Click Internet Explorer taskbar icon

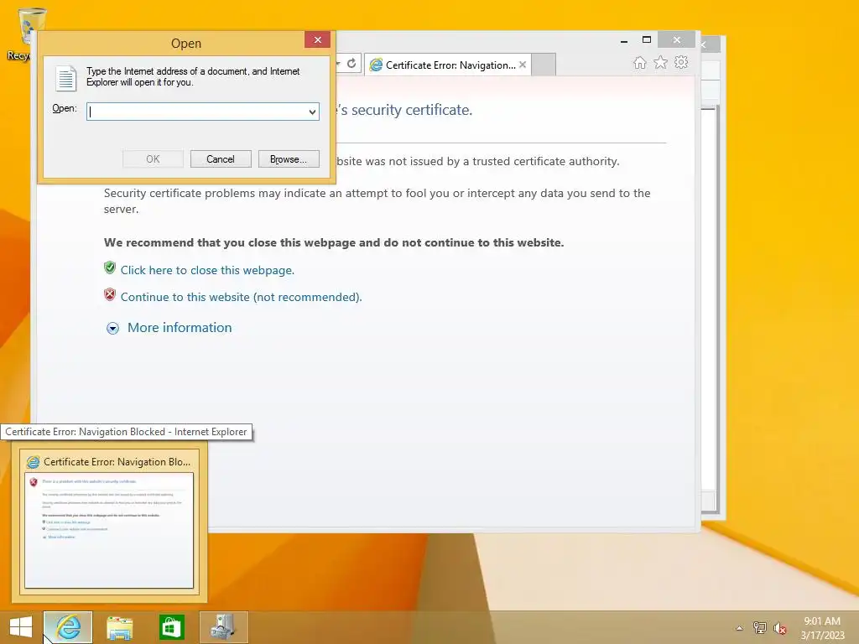tap(68, 627)
